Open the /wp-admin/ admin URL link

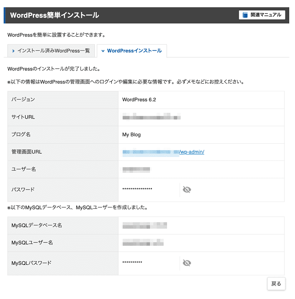[192, 152]
